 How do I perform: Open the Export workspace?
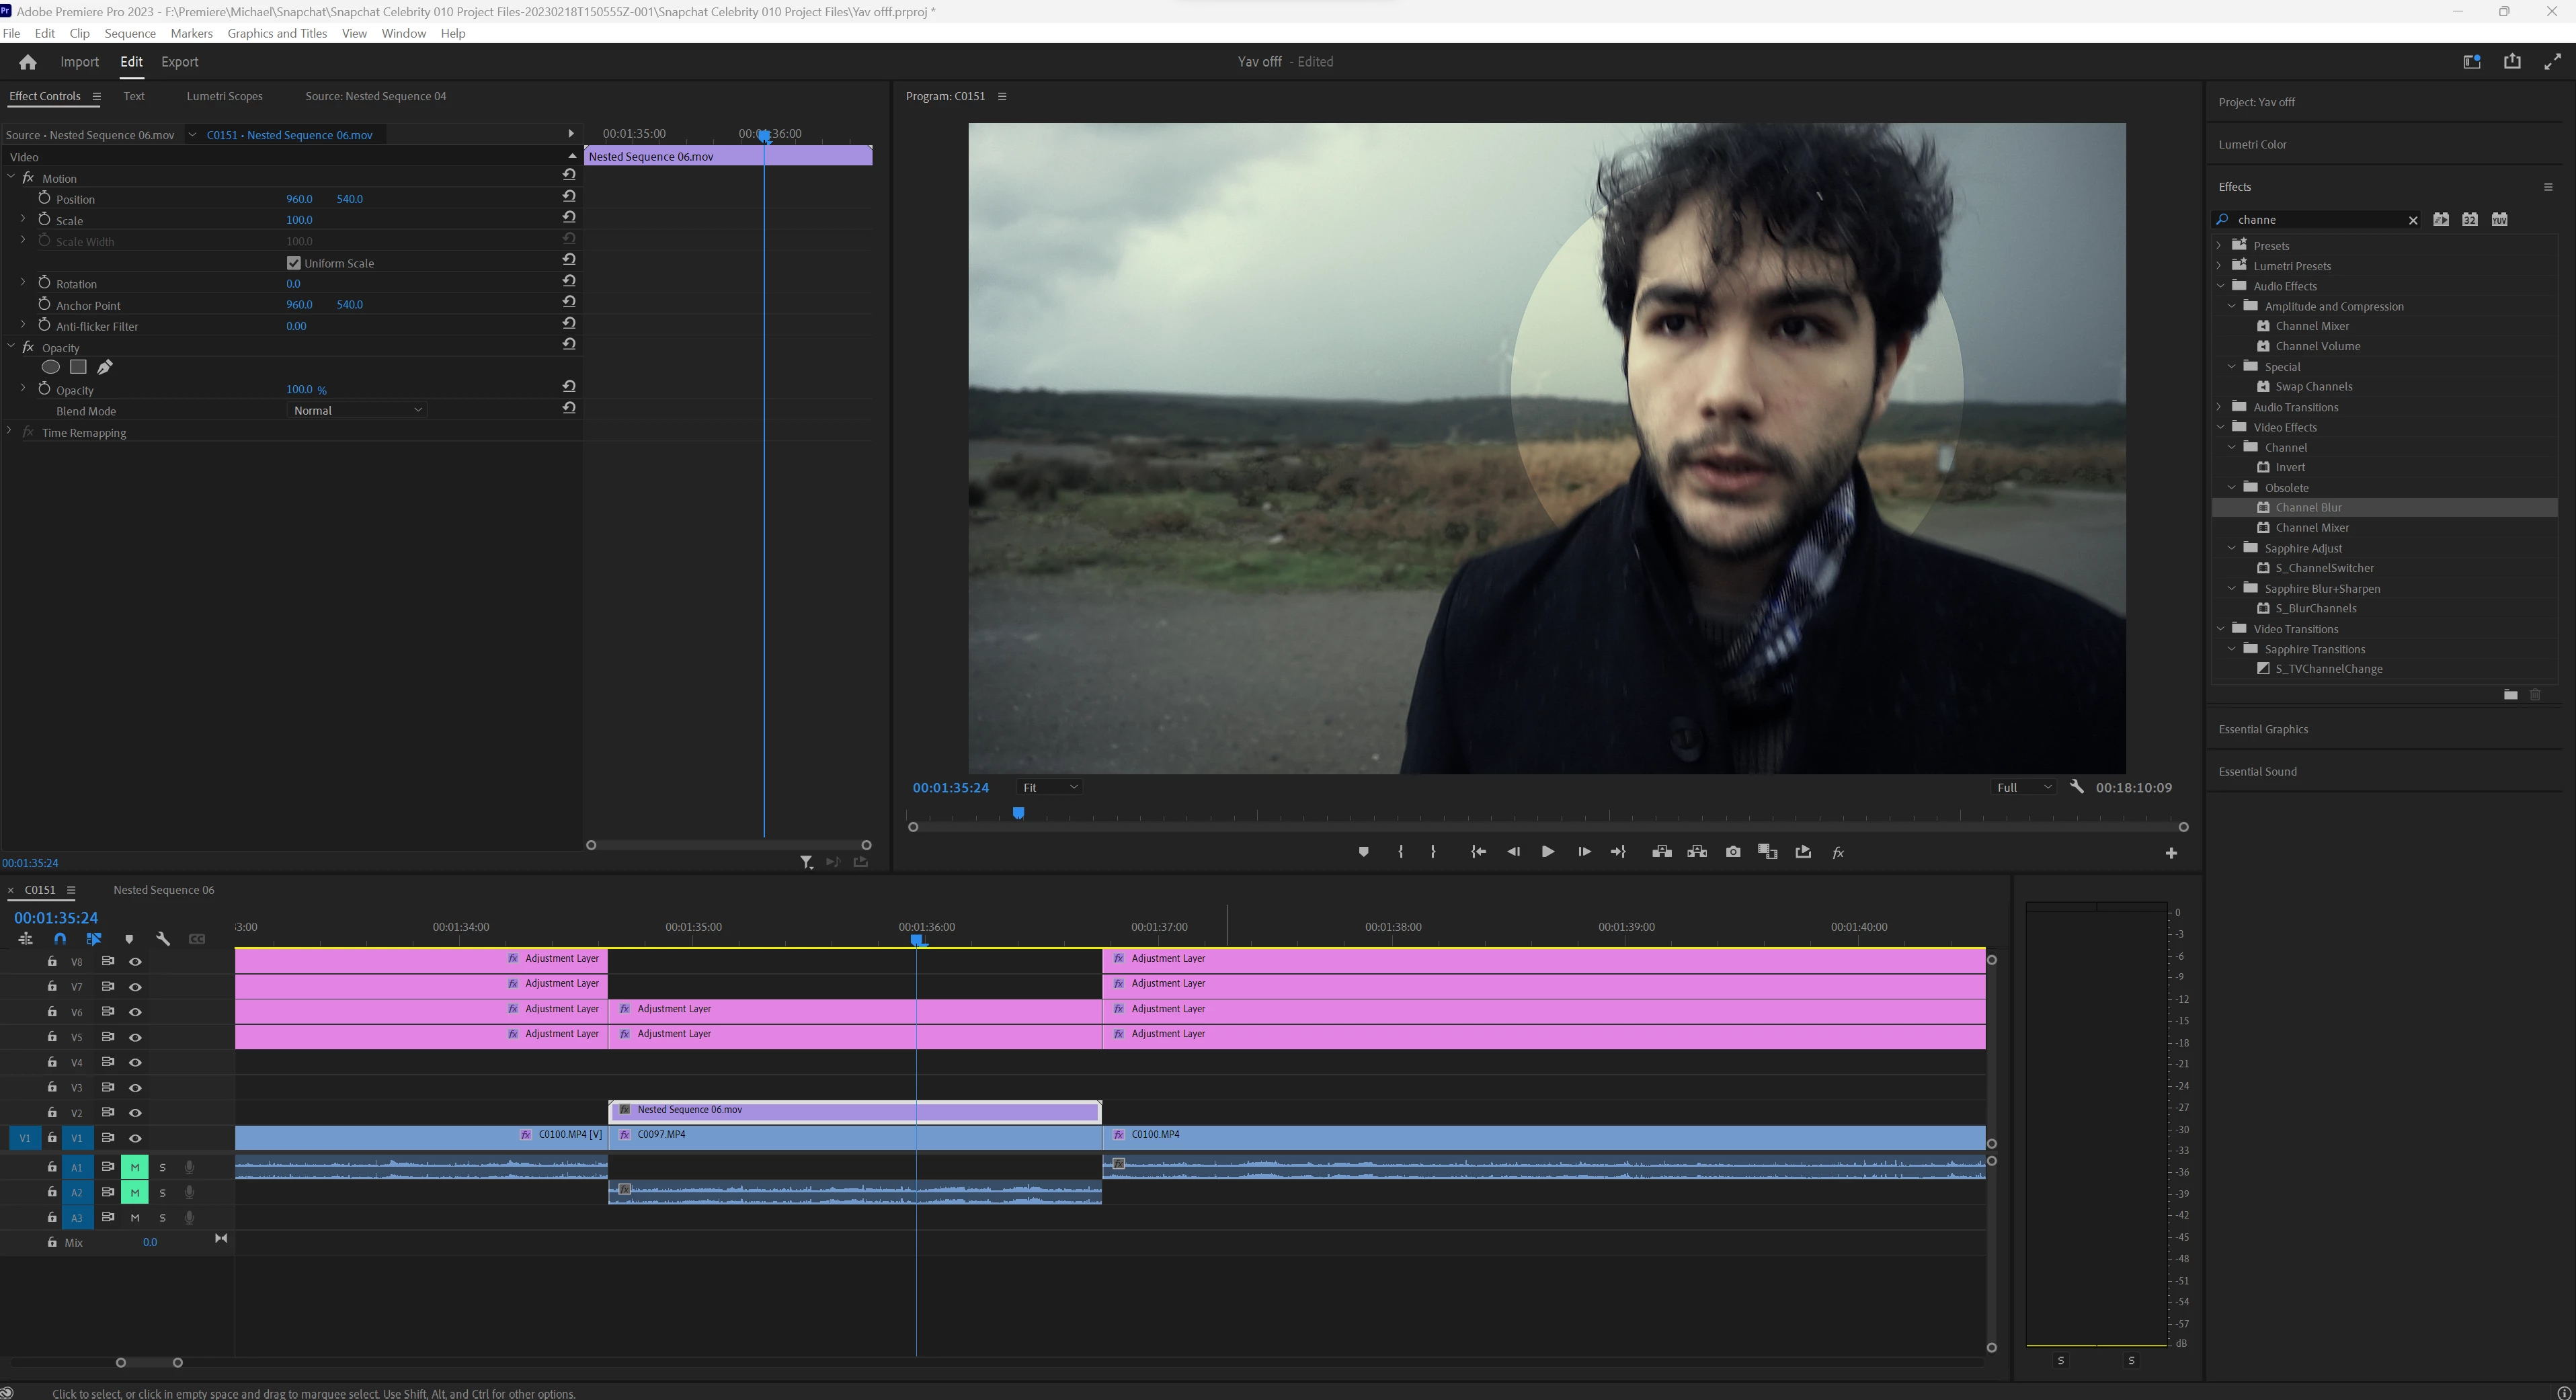[180, 62]
